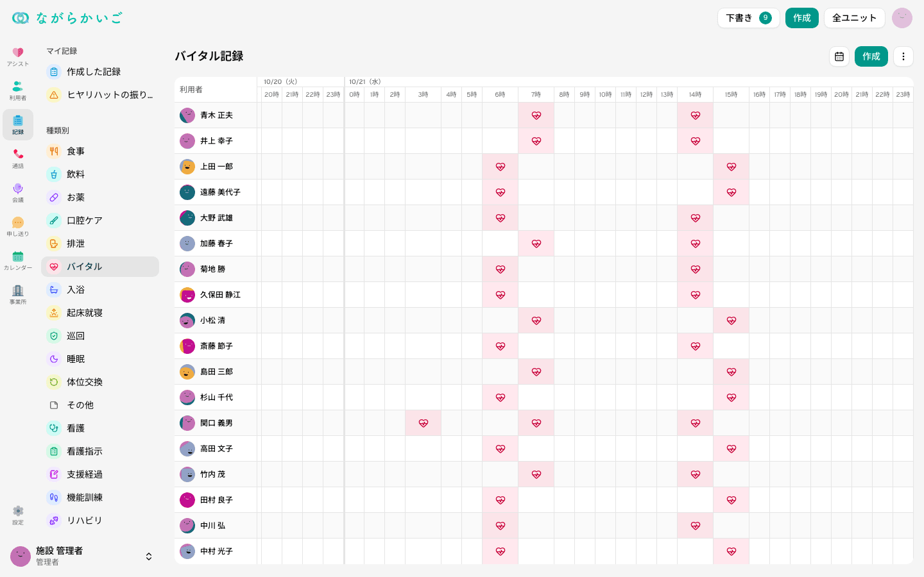Expand the 施設 管理者 account switcher
This screenshot has width=924, height=577.
tap(82, 556)
